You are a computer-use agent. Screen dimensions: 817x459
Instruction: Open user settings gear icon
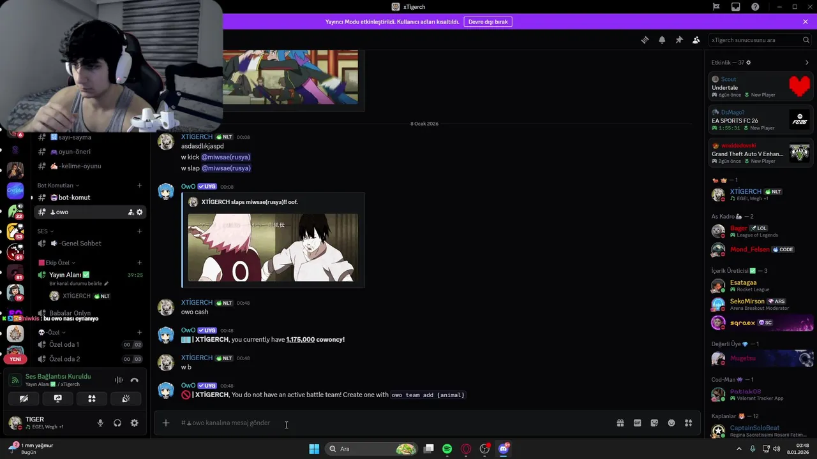(134, 423)
